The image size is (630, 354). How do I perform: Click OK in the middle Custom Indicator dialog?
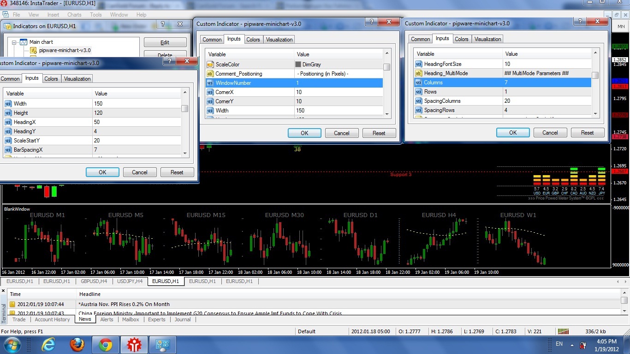[x=304, y=133]
